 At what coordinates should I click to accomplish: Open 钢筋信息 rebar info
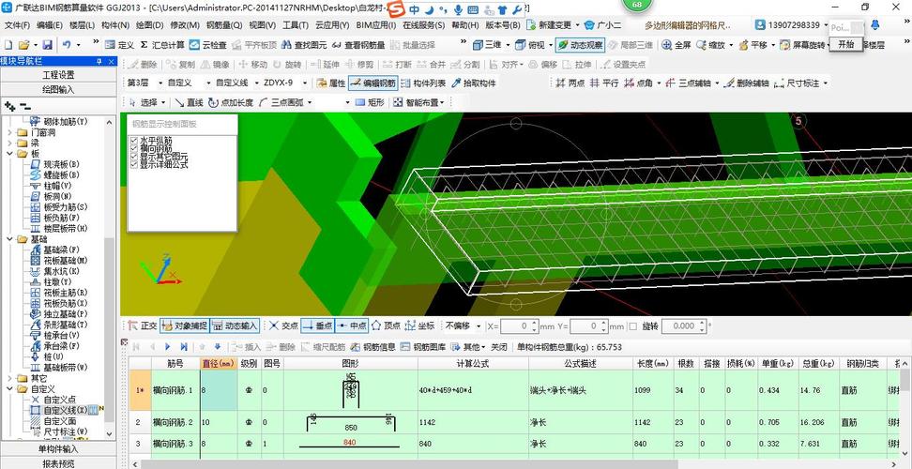(x=372, y=347)
